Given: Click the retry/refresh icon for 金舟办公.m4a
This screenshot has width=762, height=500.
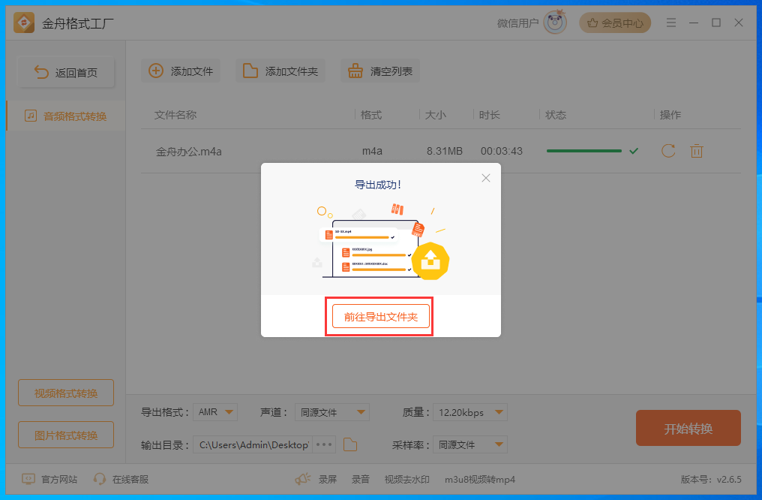Looking at the screenshot, I should click(x=669, y=151).
